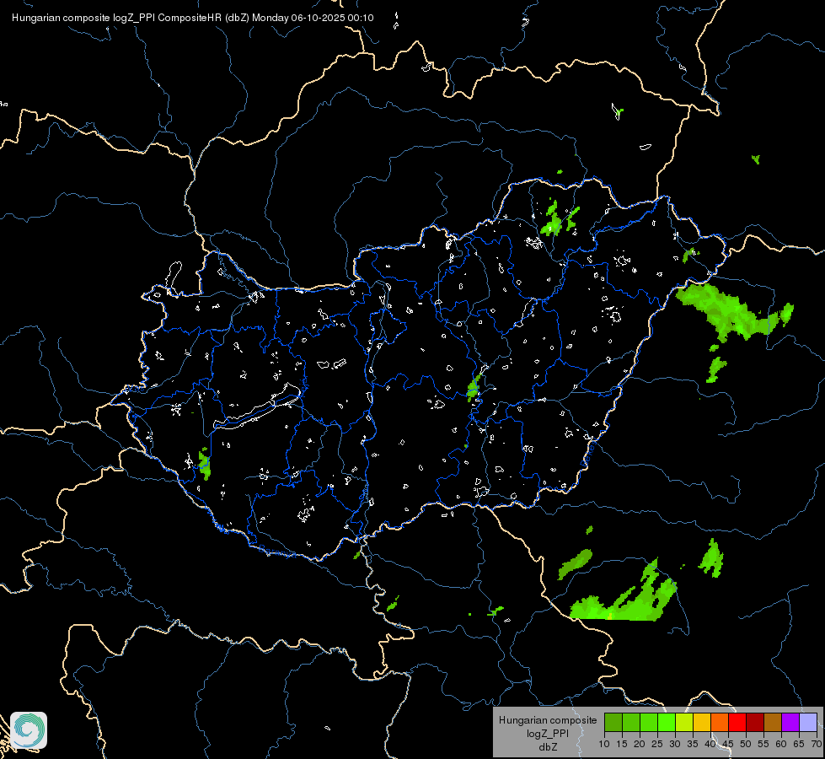Select the bright green 25-30 dBZ legend swatch

pyautogui.click(x=667, y=722)
